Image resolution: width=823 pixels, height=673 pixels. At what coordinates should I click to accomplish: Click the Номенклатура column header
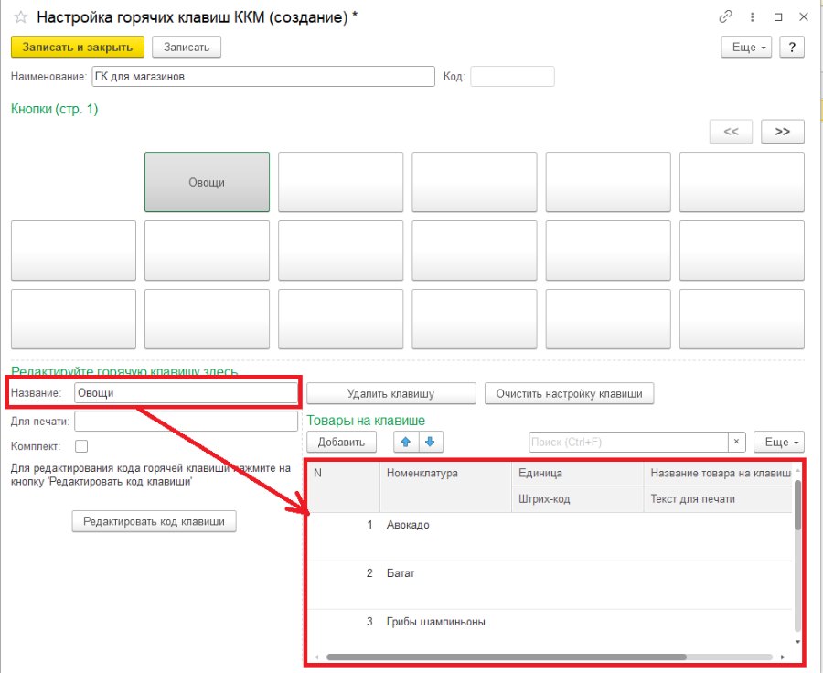click(x=445, y=486)
